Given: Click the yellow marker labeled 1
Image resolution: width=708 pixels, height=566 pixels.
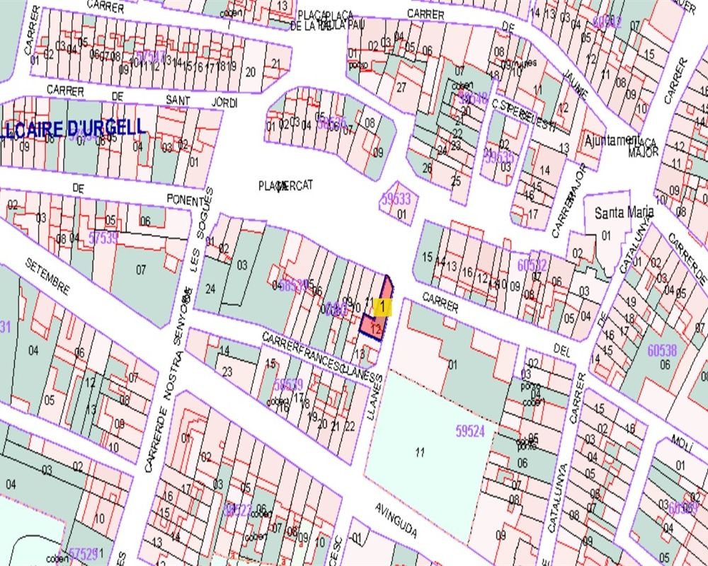Looking at the screenshot, I should (x=382, y=307).
